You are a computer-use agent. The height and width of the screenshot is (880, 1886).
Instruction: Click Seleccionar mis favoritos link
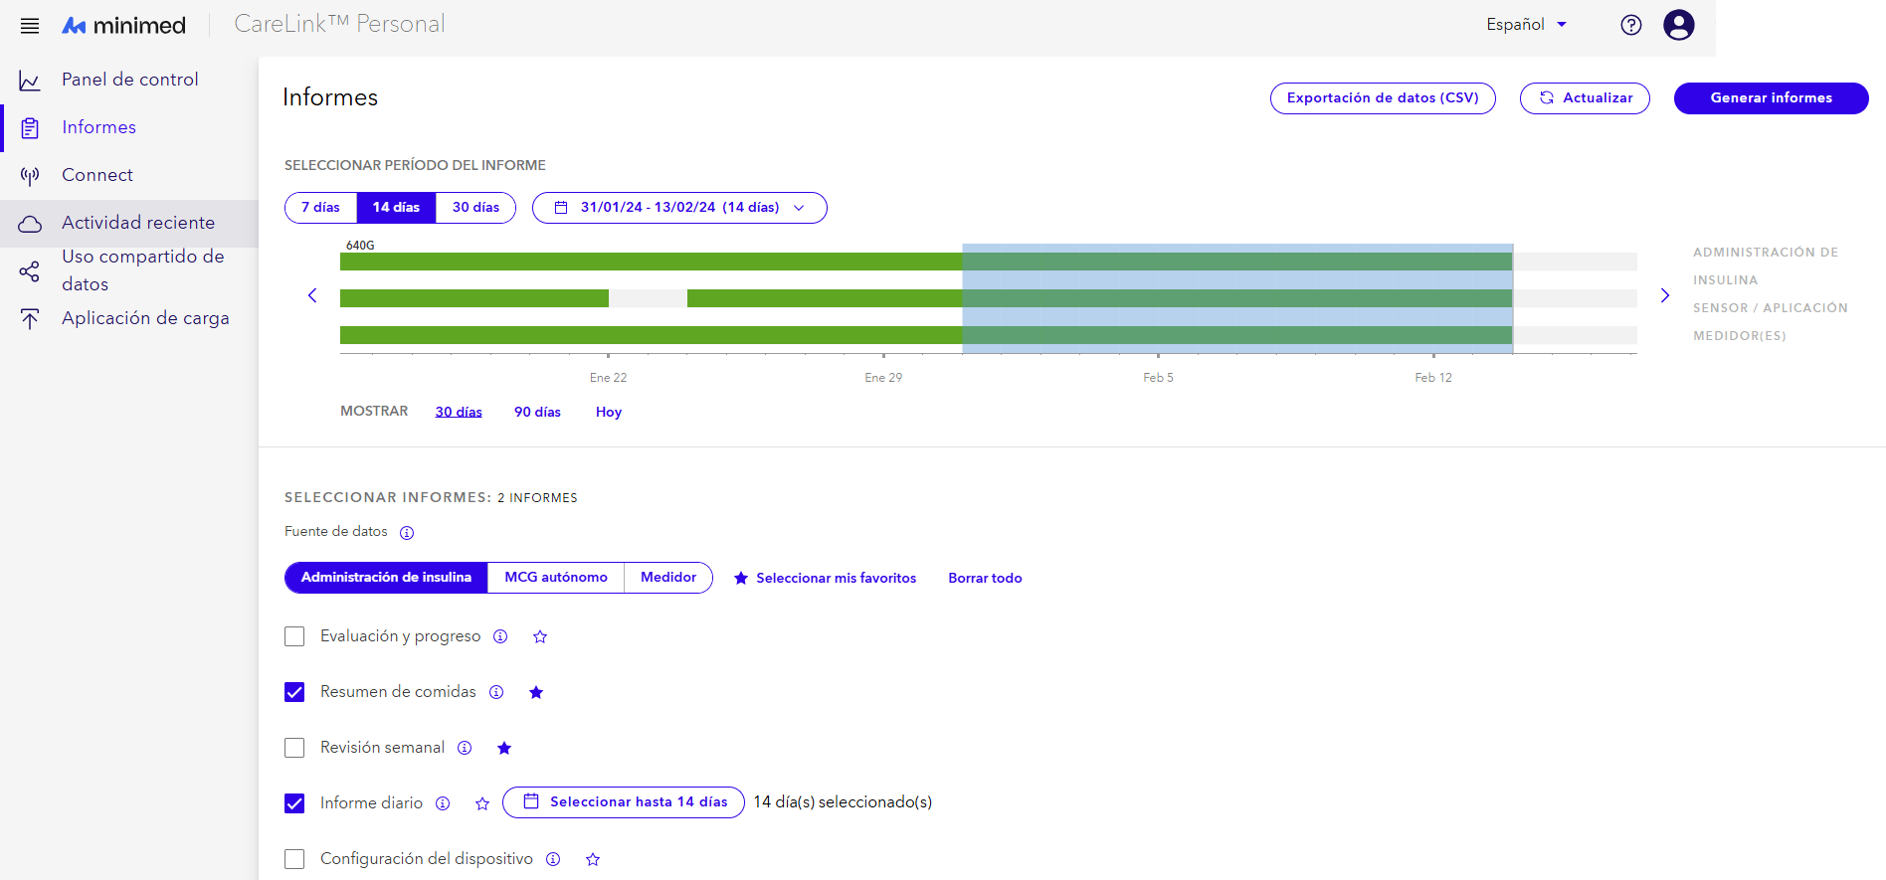point(826,579)
